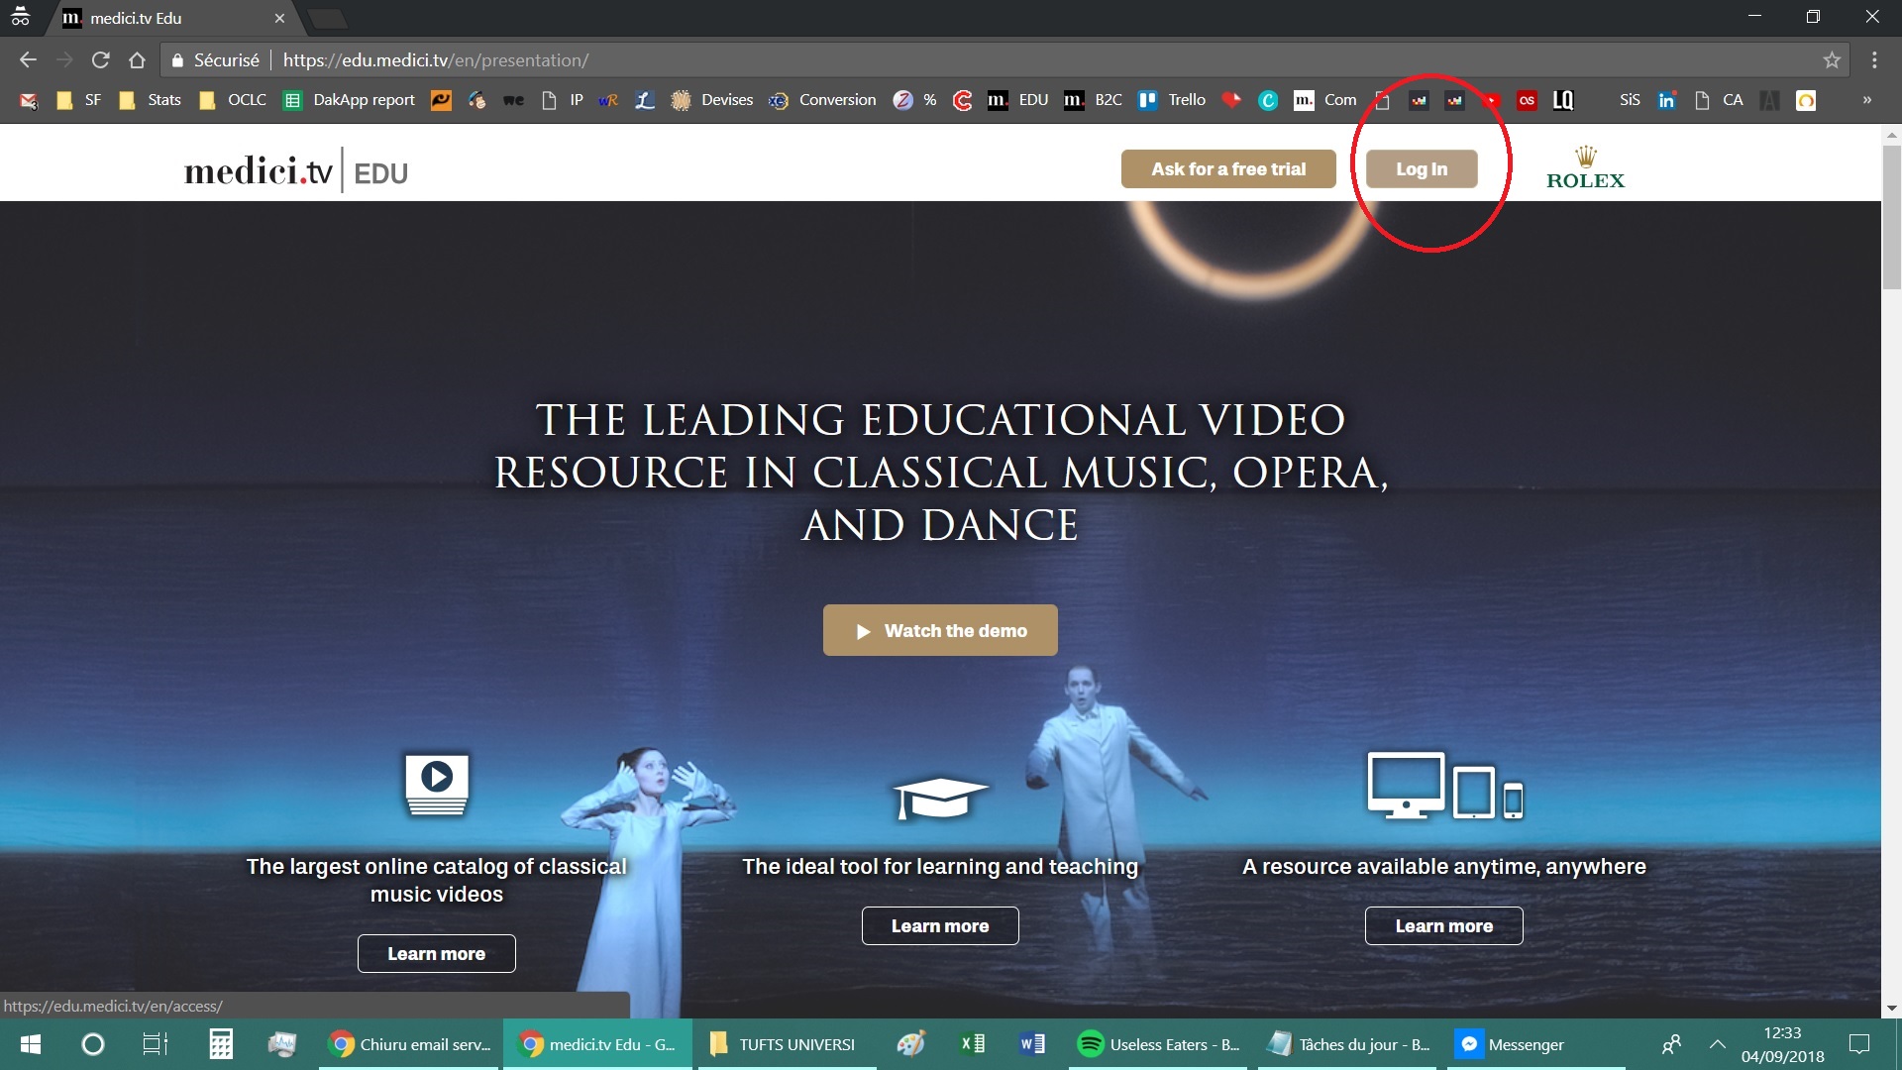1902x1070 pixels.
Task: Open Chrome three-dot menu
Action: (x=1874, y=60)
